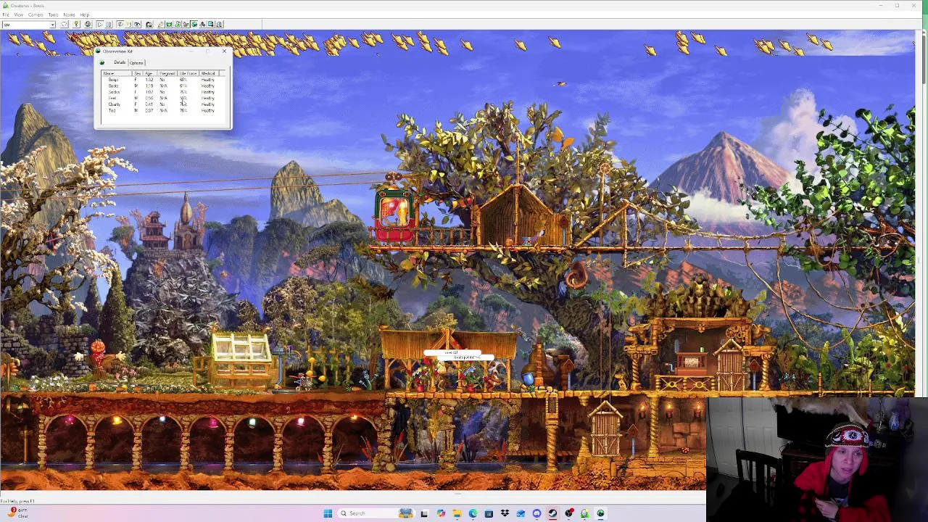Open the Help menu
Image resolution: width=928 pixels, height=522 pixels.
pos(84,14)
